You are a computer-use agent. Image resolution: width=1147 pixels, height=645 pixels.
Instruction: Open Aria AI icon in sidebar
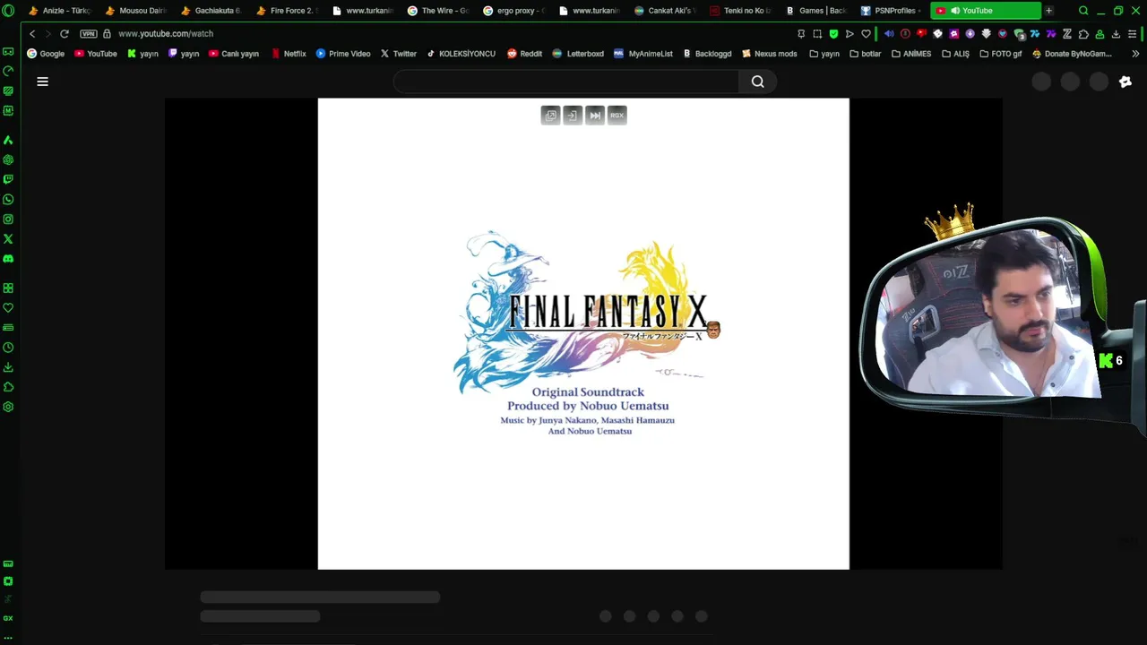[x=8, y=140]
